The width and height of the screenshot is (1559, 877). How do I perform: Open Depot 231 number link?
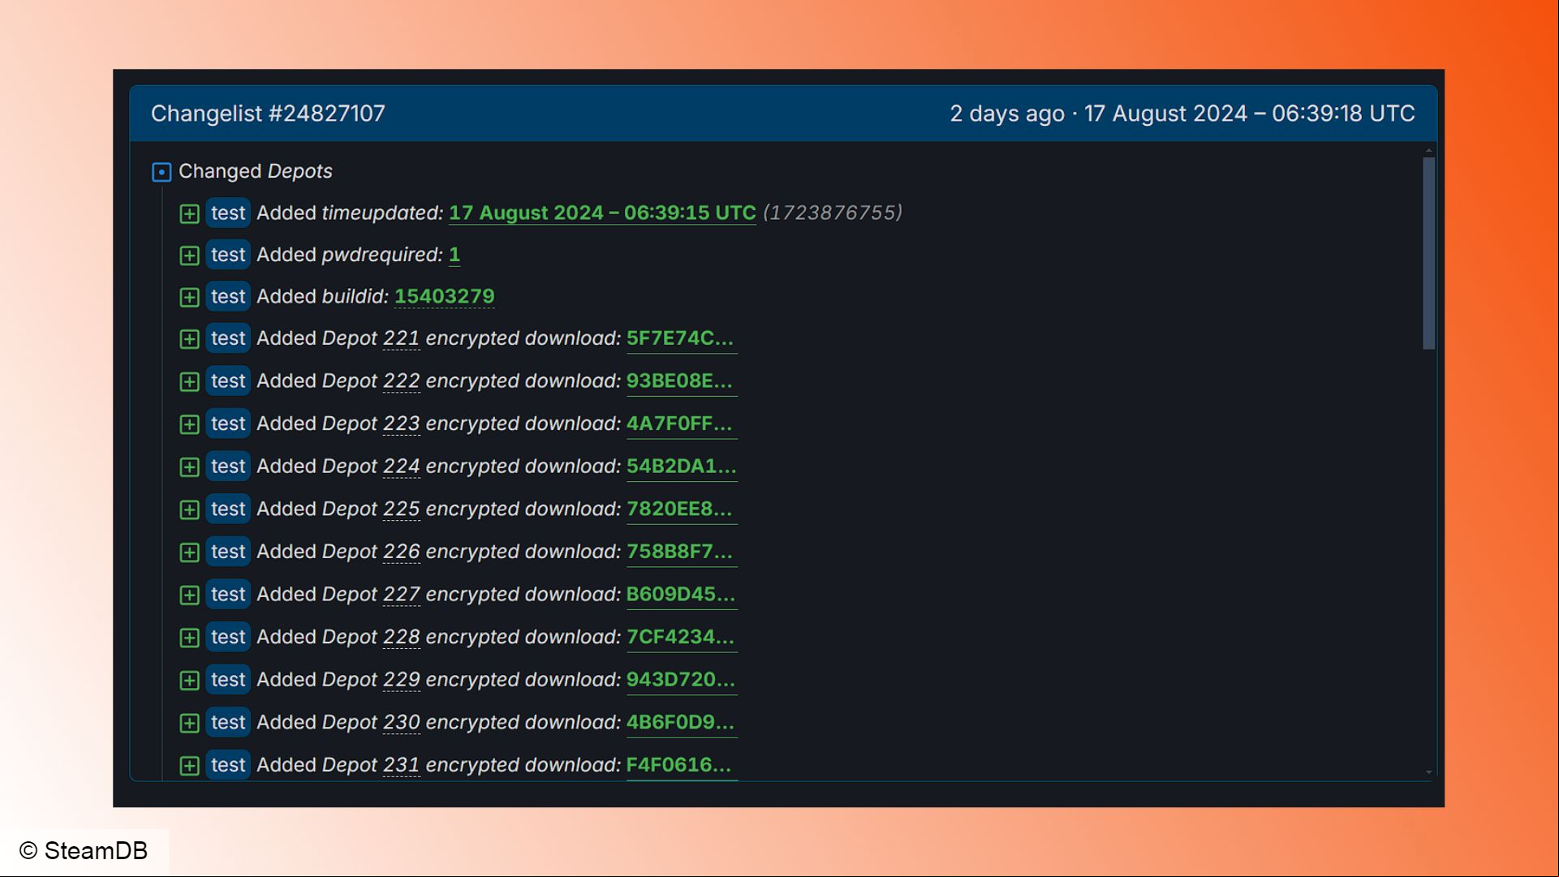[x=401, y=765]
